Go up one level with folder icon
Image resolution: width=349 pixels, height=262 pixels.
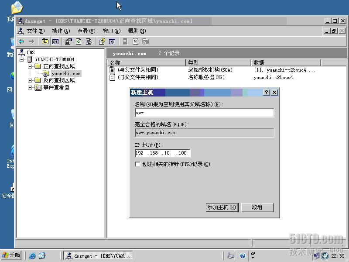coord(45,41)
